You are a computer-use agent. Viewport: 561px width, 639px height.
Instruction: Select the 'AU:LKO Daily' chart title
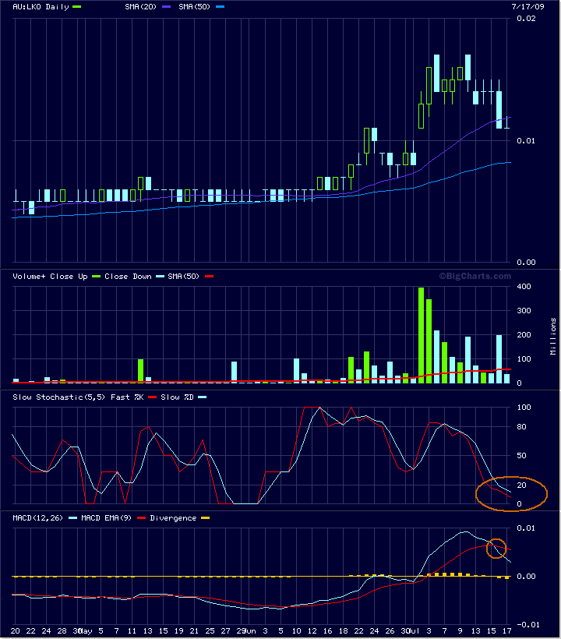click(x=41, y=6)
